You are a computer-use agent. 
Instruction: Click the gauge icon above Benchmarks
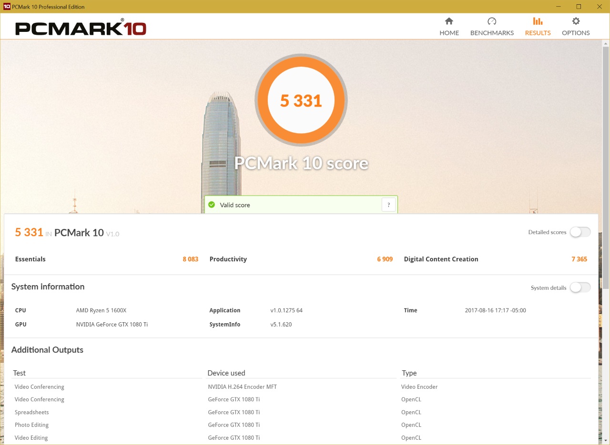[x=492, y=21]
